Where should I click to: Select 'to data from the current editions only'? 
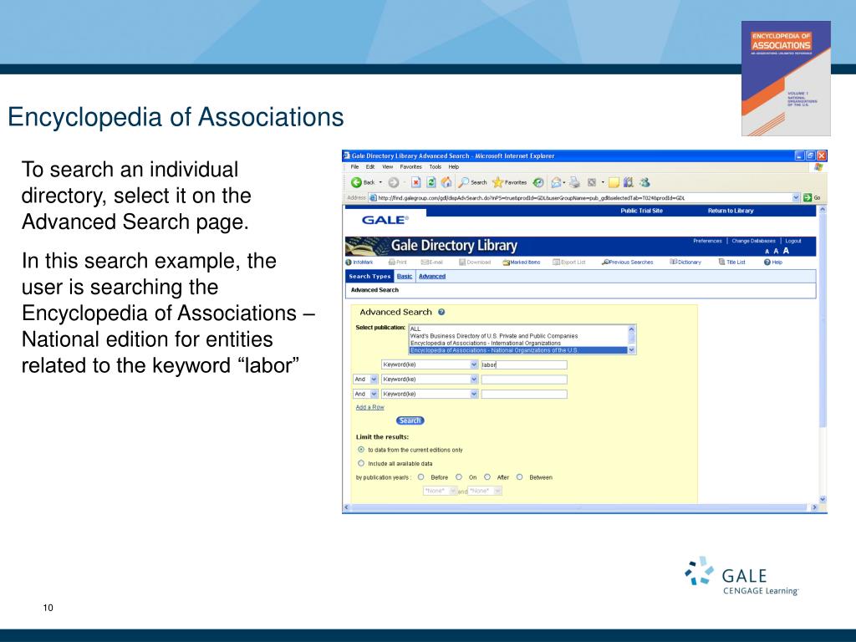coord(361,450)
